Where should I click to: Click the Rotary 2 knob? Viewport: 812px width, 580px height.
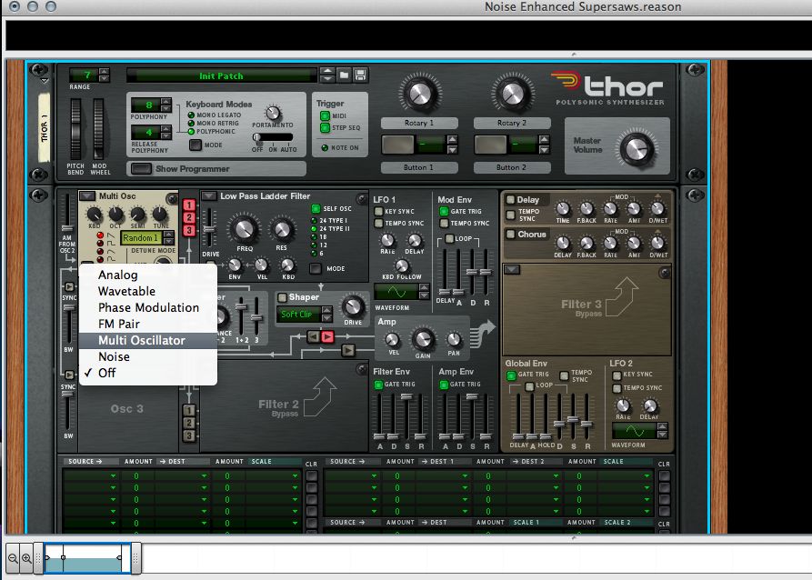pyautogui.click(x=512, y=94)
